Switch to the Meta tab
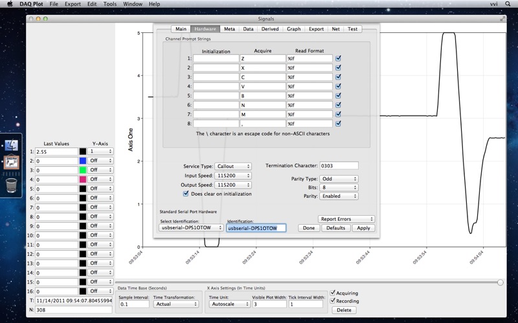Image resolution: width=518 pixels, height=323 pixels. point(229,29)
